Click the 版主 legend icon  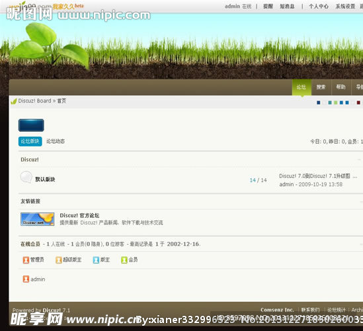96,260
